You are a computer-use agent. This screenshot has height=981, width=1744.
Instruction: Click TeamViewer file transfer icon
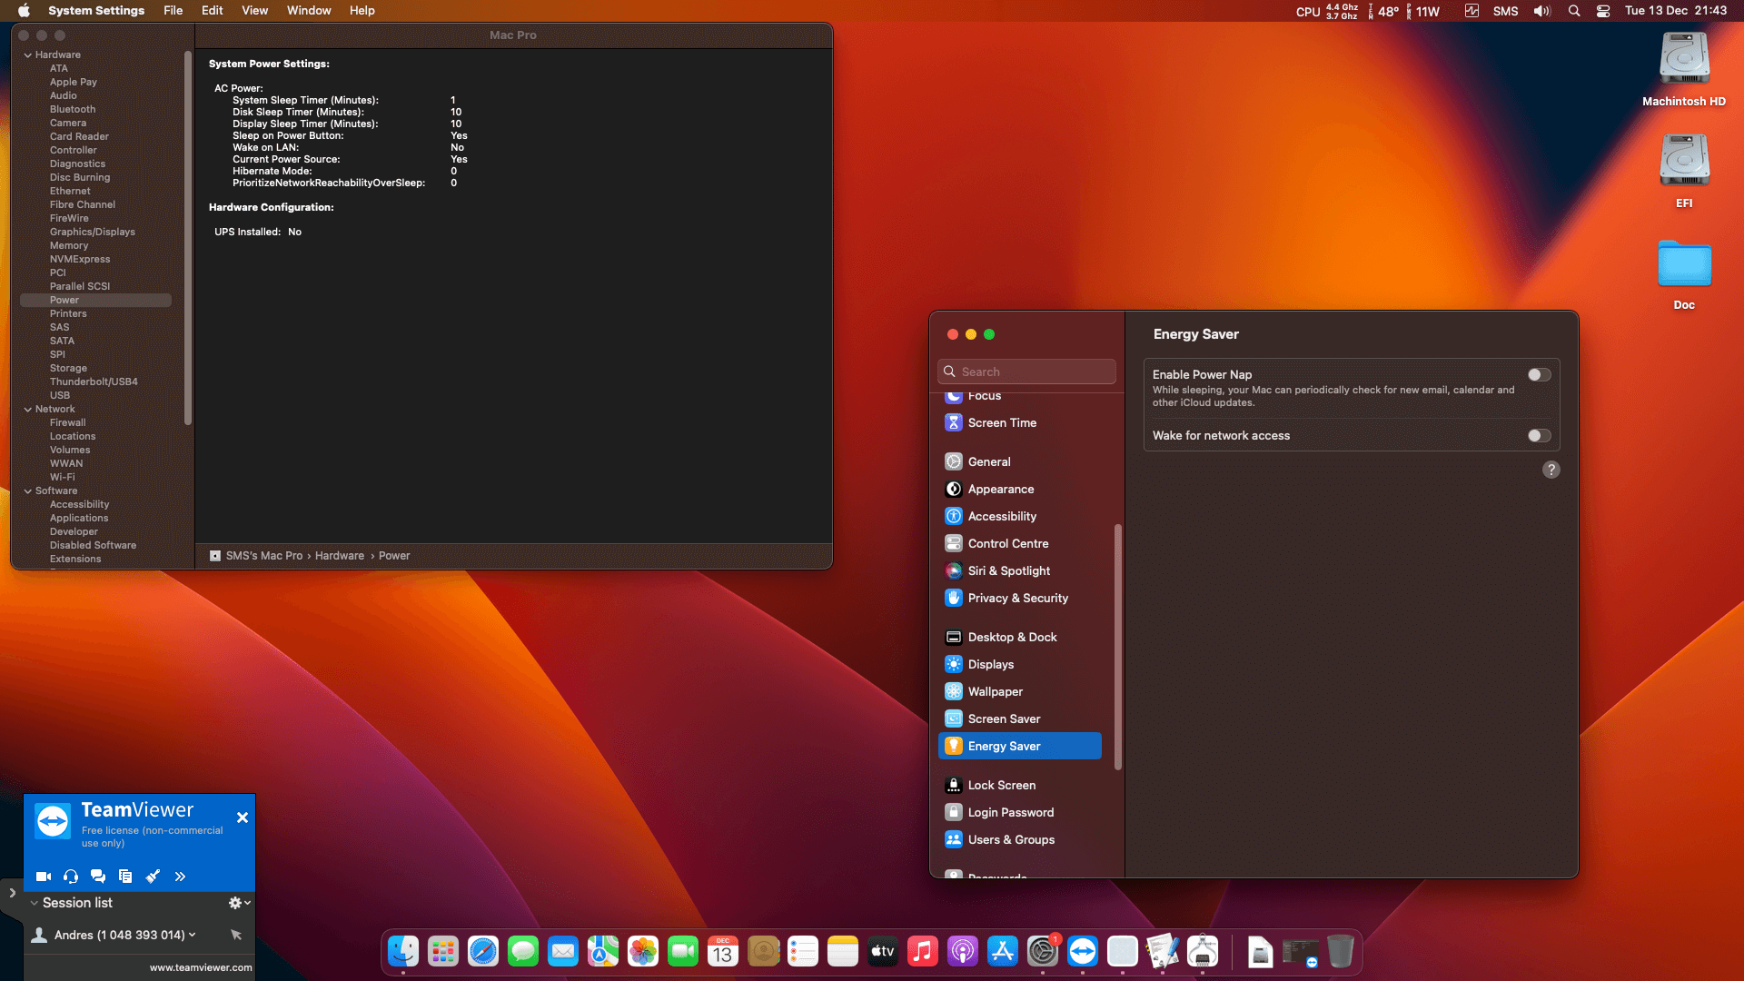pyautogui.click(x=125, y=877)
